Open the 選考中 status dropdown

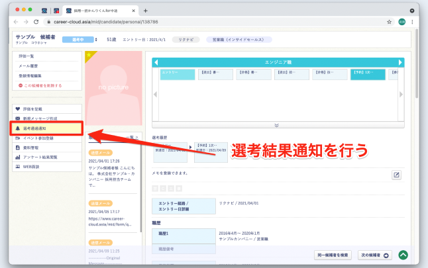click(80, 40)
